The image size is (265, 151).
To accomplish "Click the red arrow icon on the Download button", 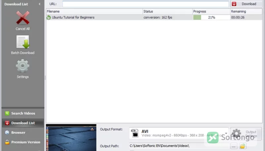I will [234, 4].
